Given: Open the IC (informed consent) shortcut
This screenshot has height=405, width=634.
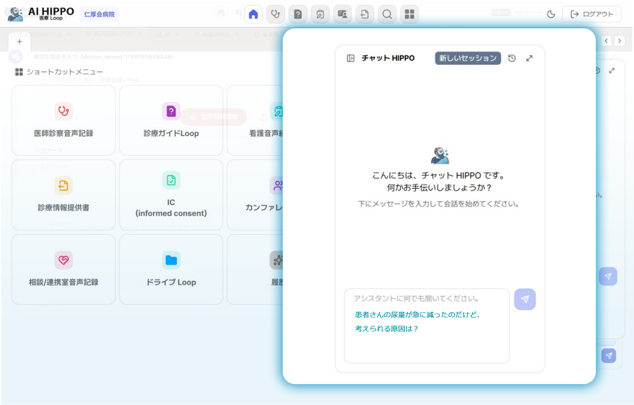Looking at the screenshot, I should click(x=171, y=194).
